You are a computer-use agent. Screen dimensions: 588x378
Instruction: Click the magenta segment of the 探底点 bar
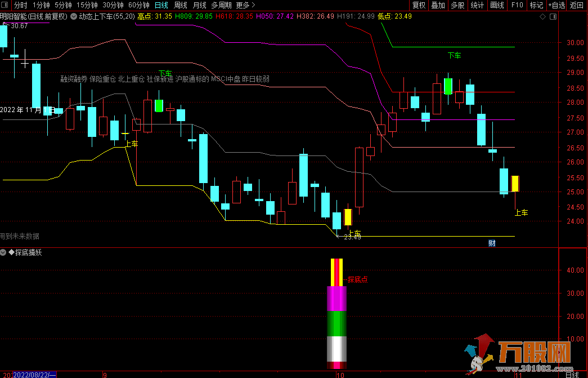pyautogui.click(x=336, y=299)
